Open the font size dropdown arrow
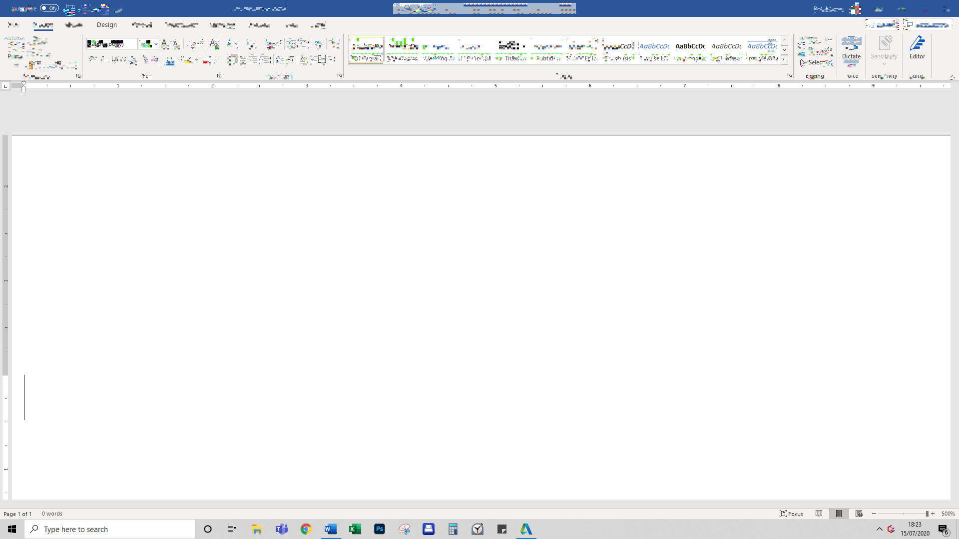Screen dimensions: 959x539 156,44
